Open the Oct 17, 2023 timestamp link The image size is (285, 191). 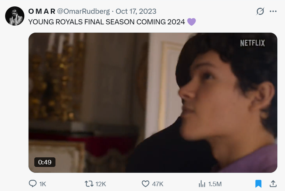click(136, 12)
